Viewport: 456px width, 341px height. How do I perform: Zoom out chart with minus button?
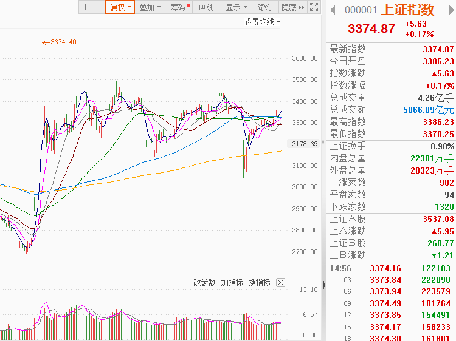coord(98,7)
